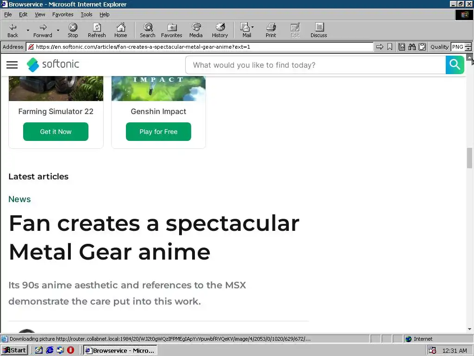Click Play for Free for Genshin Impact
The width and height of the screenshot is (474, 356).
(158, 132)
